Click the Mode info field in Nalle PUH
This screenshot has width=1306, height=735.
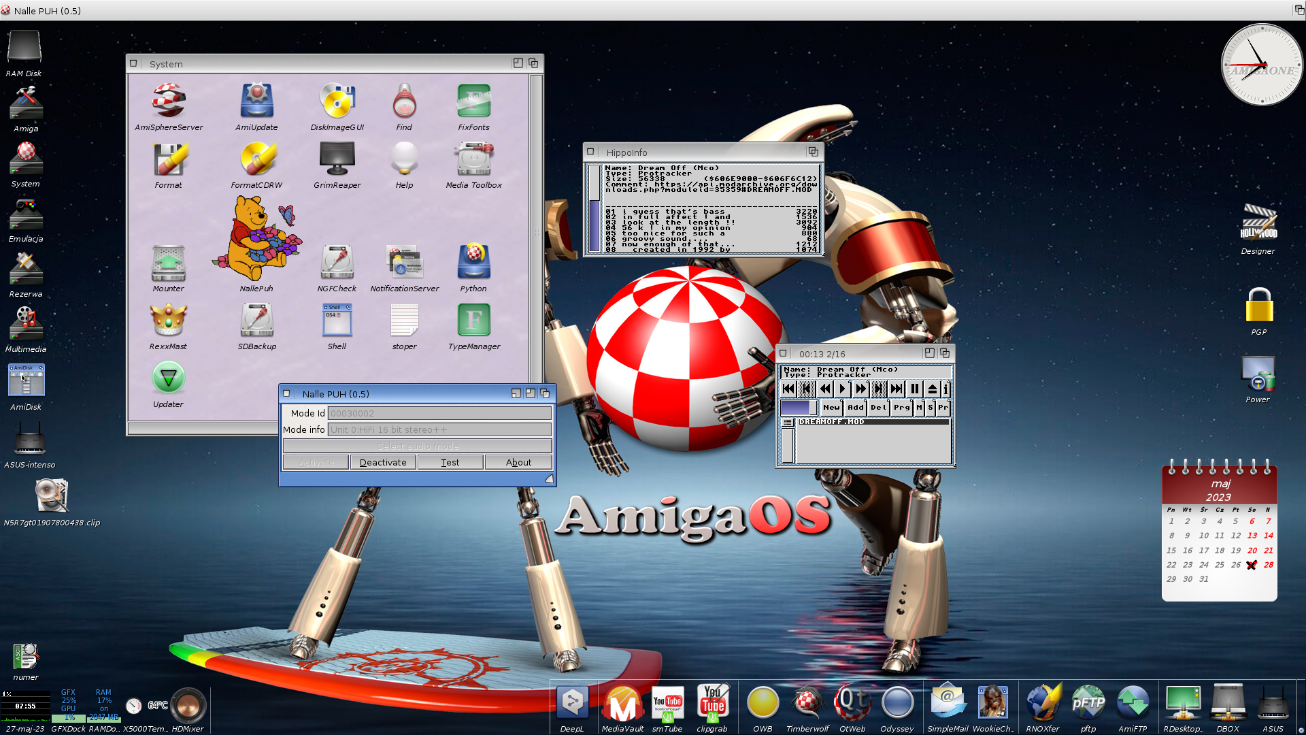click(x=439, y=429)
